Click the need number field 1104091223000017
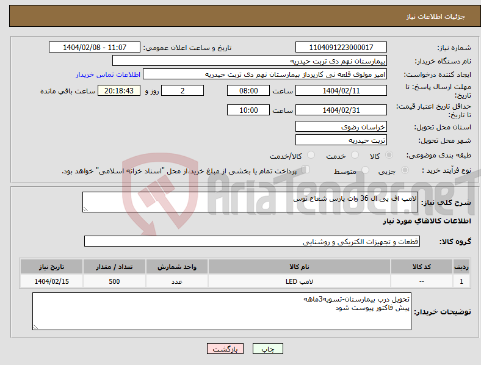Viewport: 481px width, 365px height. click(x=341, y=47)
